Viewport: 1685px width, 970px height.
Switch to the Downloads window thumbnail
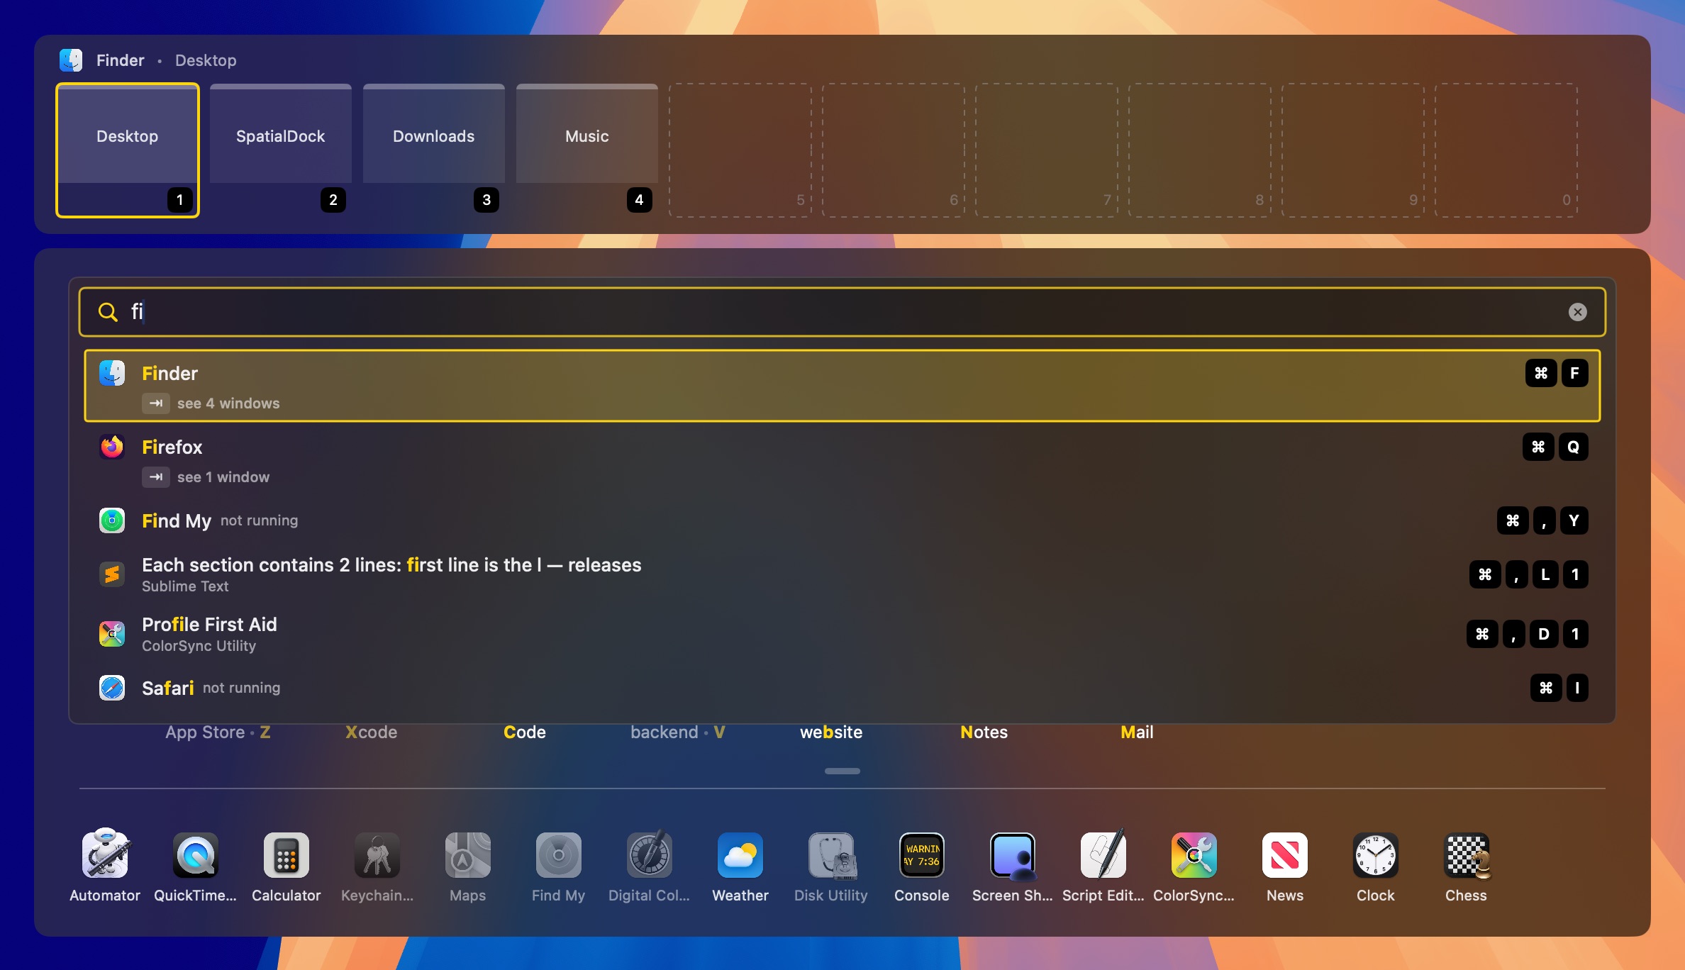434,150
